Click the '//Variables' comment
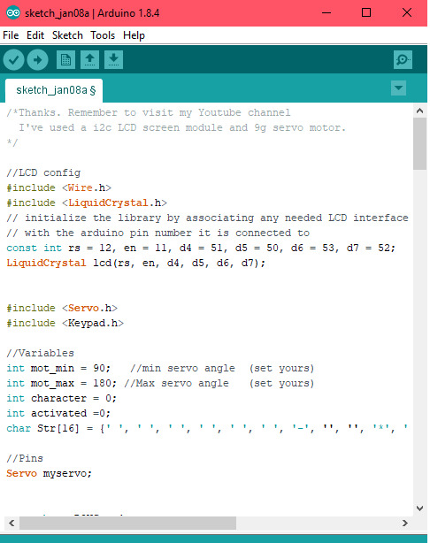430x543 pixels. (40, 353)
